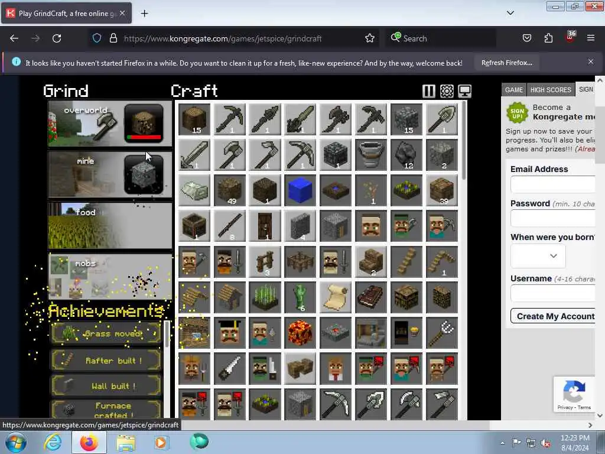This screenshot has width=605, height=454.
Task: Grind the overworld wood block
Action: point(144,123)
